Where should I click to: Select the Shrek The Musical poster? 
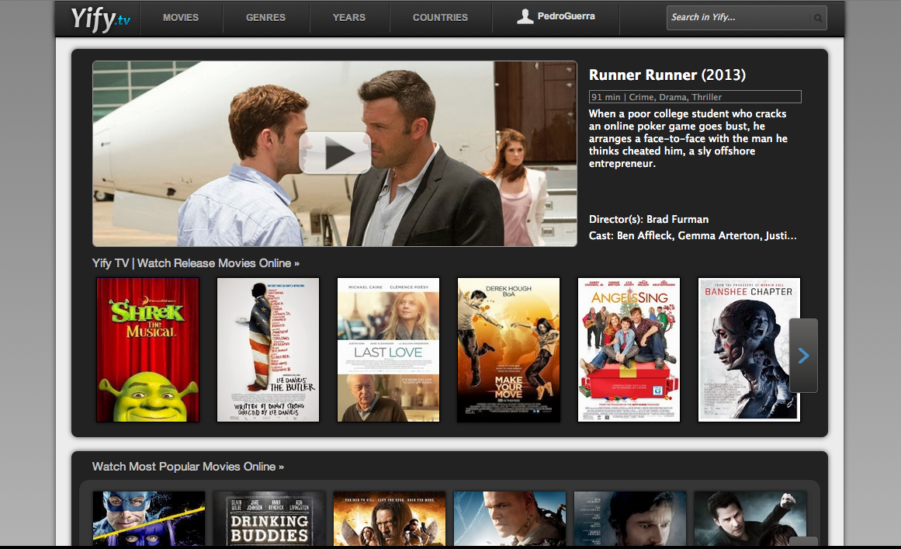tap(147, 349)
